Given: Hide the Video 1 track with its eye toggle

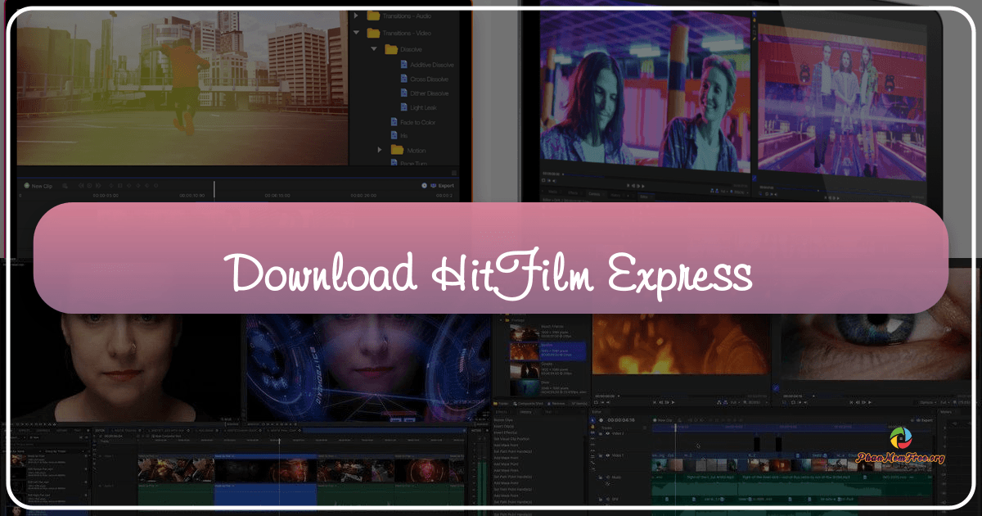Looking at the screenshot, I should click(x=608, y=455).
